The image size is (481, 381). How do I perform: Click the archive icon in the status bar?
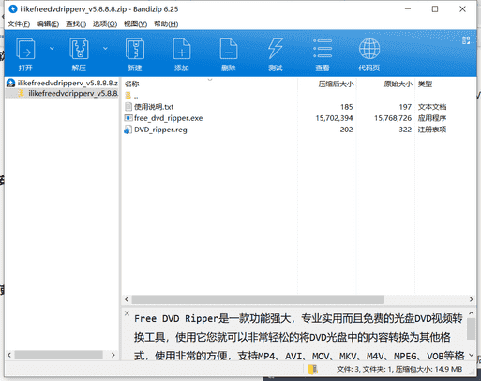point(313,370)
